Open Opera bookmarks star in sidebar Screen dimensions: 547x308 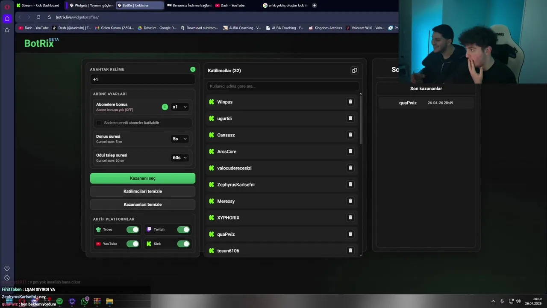(x=7, y=30)
